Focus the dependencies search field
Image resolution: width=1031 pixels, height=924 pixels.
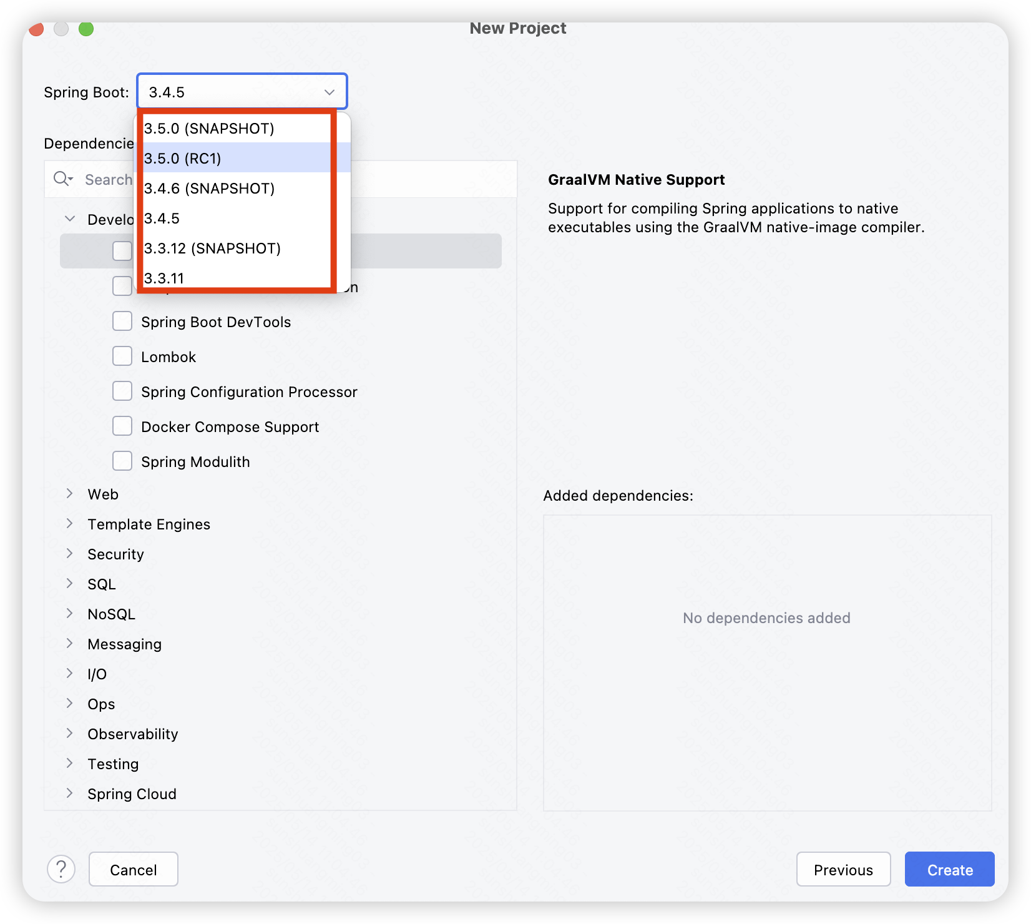click(x=280, y=179)
